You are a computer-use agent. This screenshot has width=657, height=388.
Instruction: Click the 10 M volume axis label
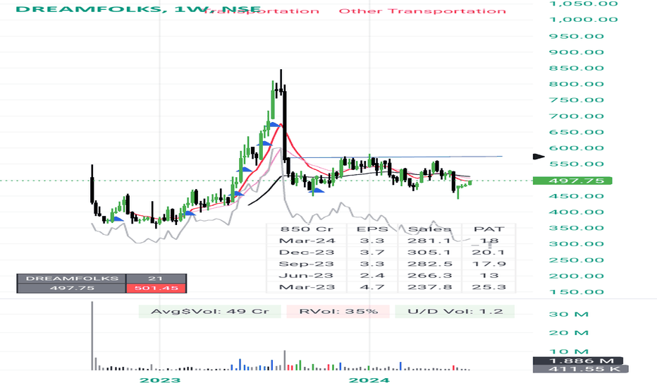pyautogui.click(x=568, y=351)
